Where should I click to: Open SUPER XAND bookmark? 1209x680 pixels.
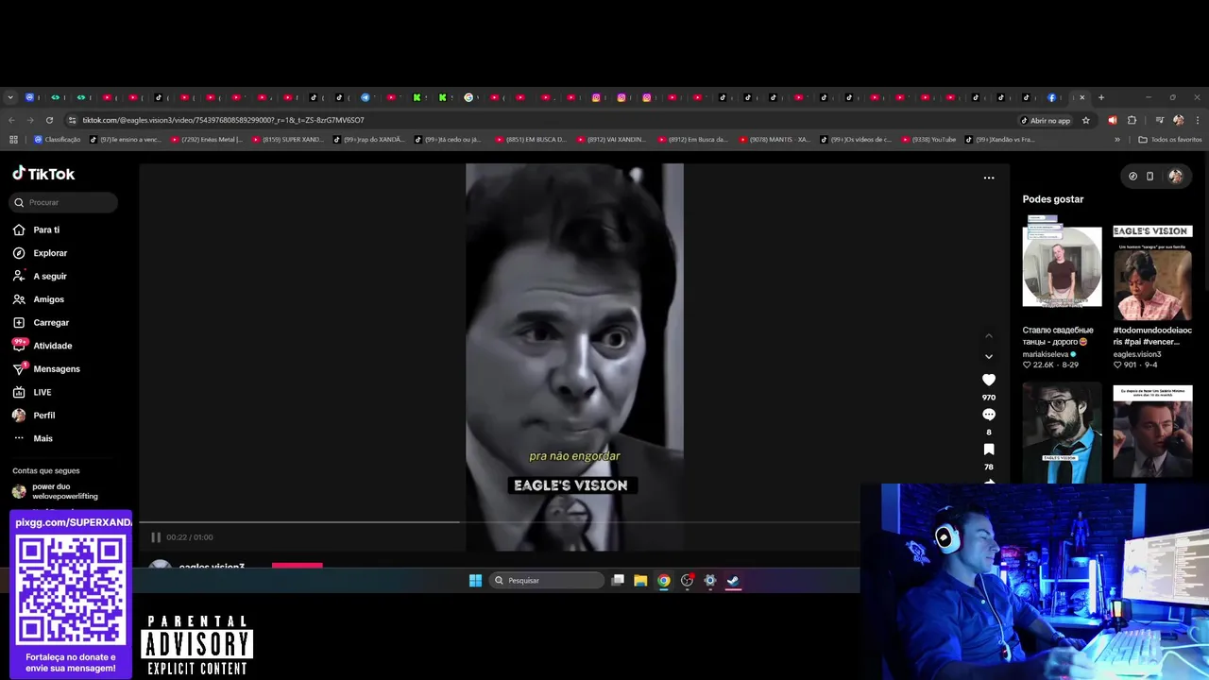click(x=287, y=140)
